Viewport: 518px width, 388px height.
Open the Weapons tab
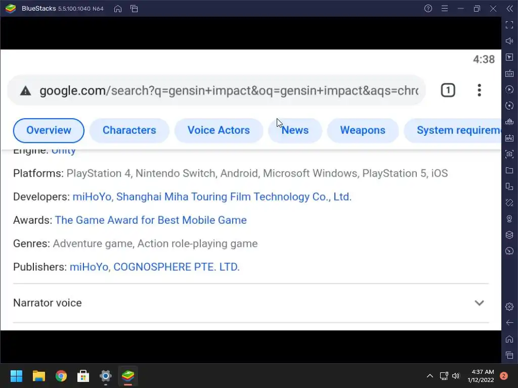[363, 130]
